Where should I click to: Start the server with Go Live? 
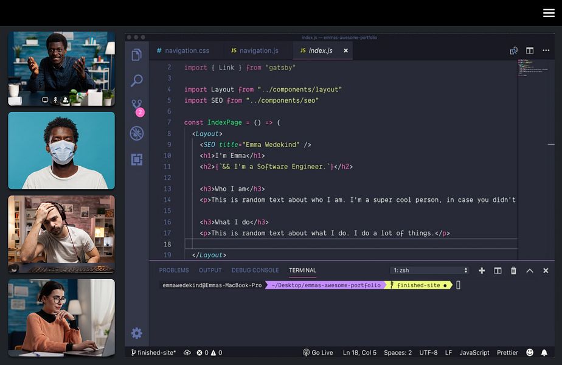(x=318, y=352)
